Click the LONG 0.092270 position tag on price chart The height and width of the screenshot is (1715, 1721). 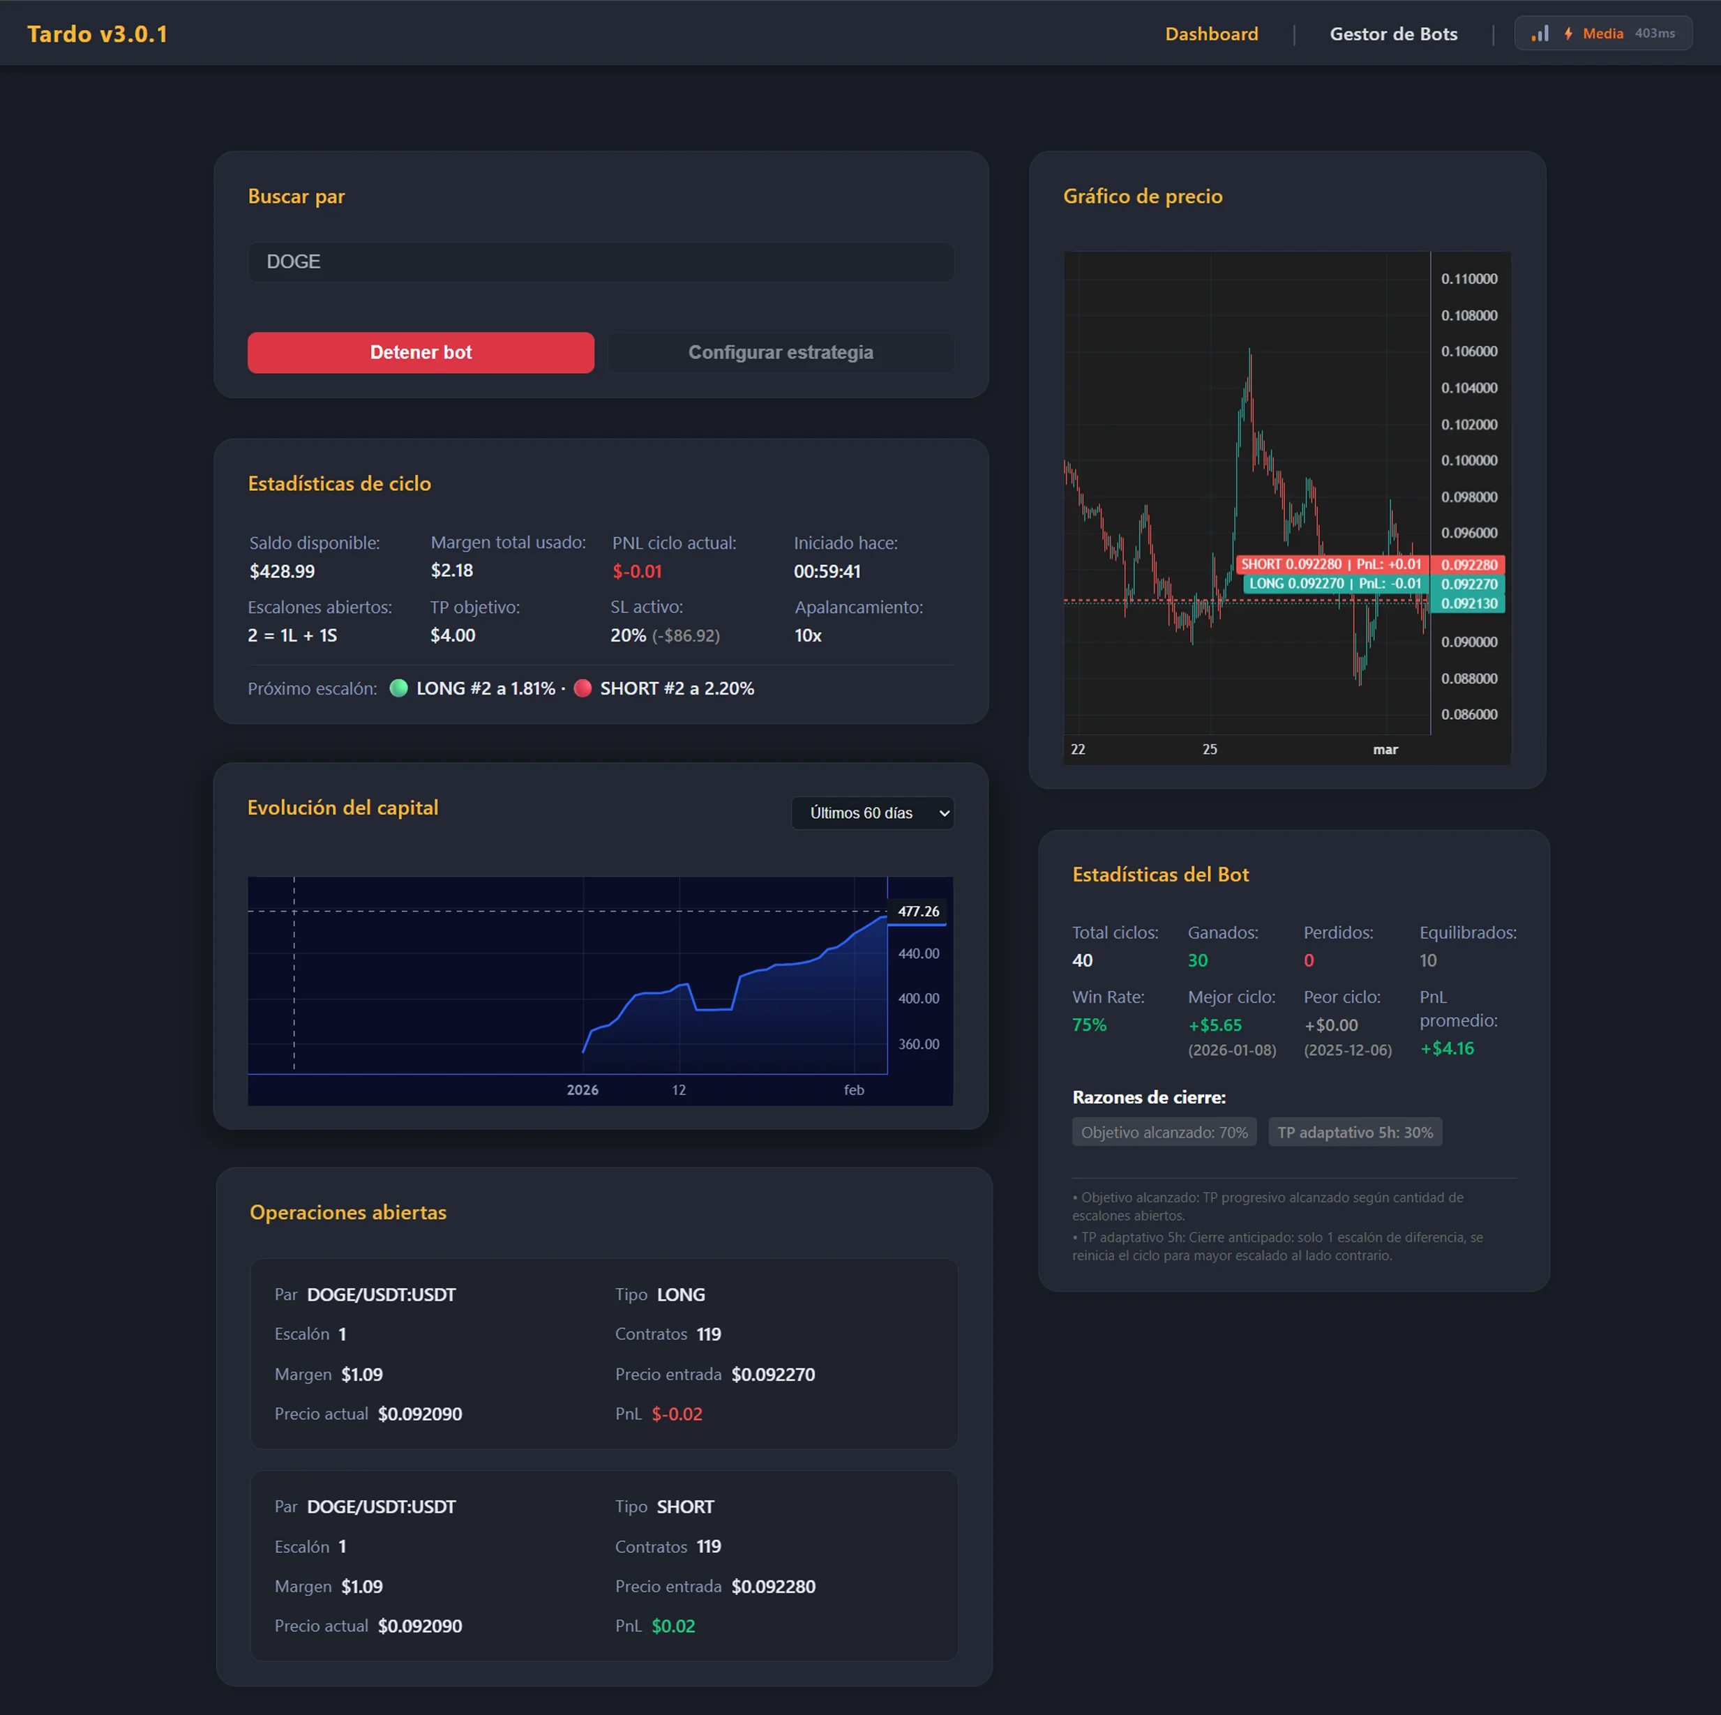click(x=1332, y=584)
